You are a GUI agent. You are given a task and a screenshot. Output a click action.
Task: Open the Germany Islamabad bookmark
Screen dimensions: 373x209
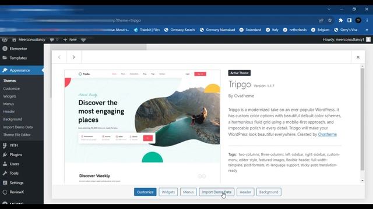coord(217,30)
